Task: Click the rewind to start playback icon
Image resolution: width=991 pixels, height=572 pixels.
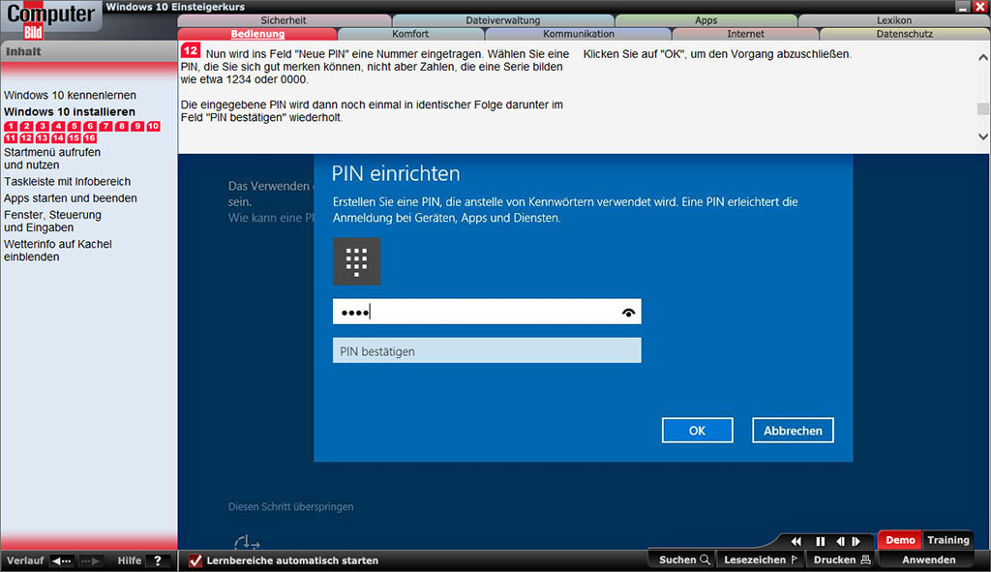Action: coord(796,541)
